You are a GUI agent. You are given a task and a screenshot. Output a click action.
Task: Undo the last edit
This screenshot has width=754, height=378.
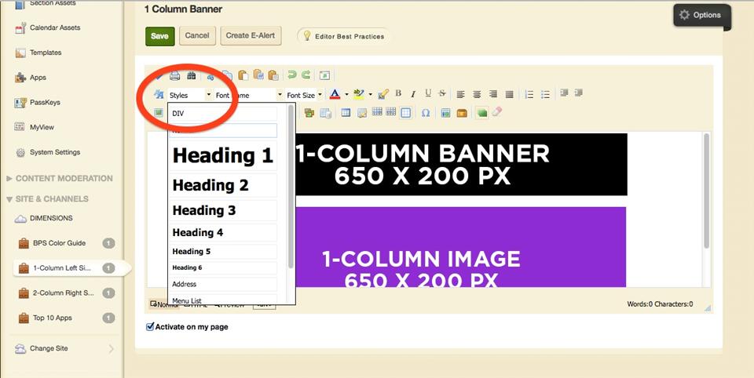point(291,75)
